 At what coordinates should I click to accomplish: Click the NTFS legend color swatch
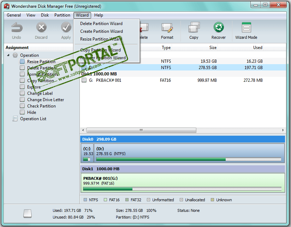pyautogui.click(x=85, y=200)
